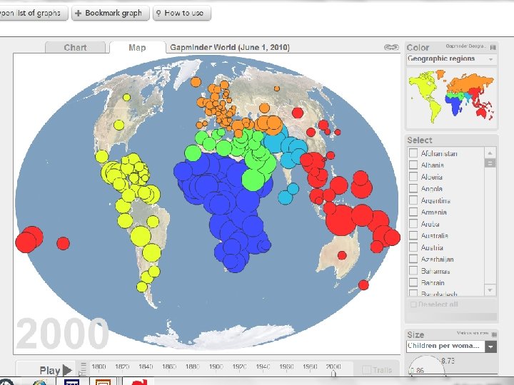The image size is (514, 385).
Task: Click the country list scrollbar thumb
Action: pyautogui.click(x=490, y=163)
